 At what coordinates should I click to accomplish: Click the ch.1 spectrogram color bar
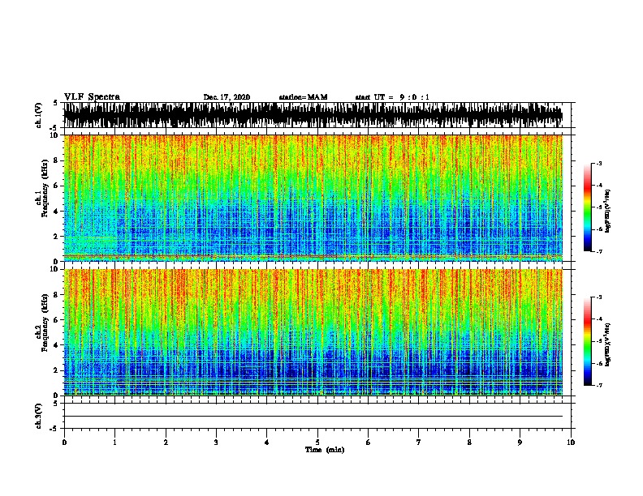(x=587, y=207)
